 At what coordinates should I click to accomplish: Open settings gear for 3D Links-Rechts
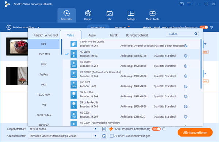coord(186,107)
